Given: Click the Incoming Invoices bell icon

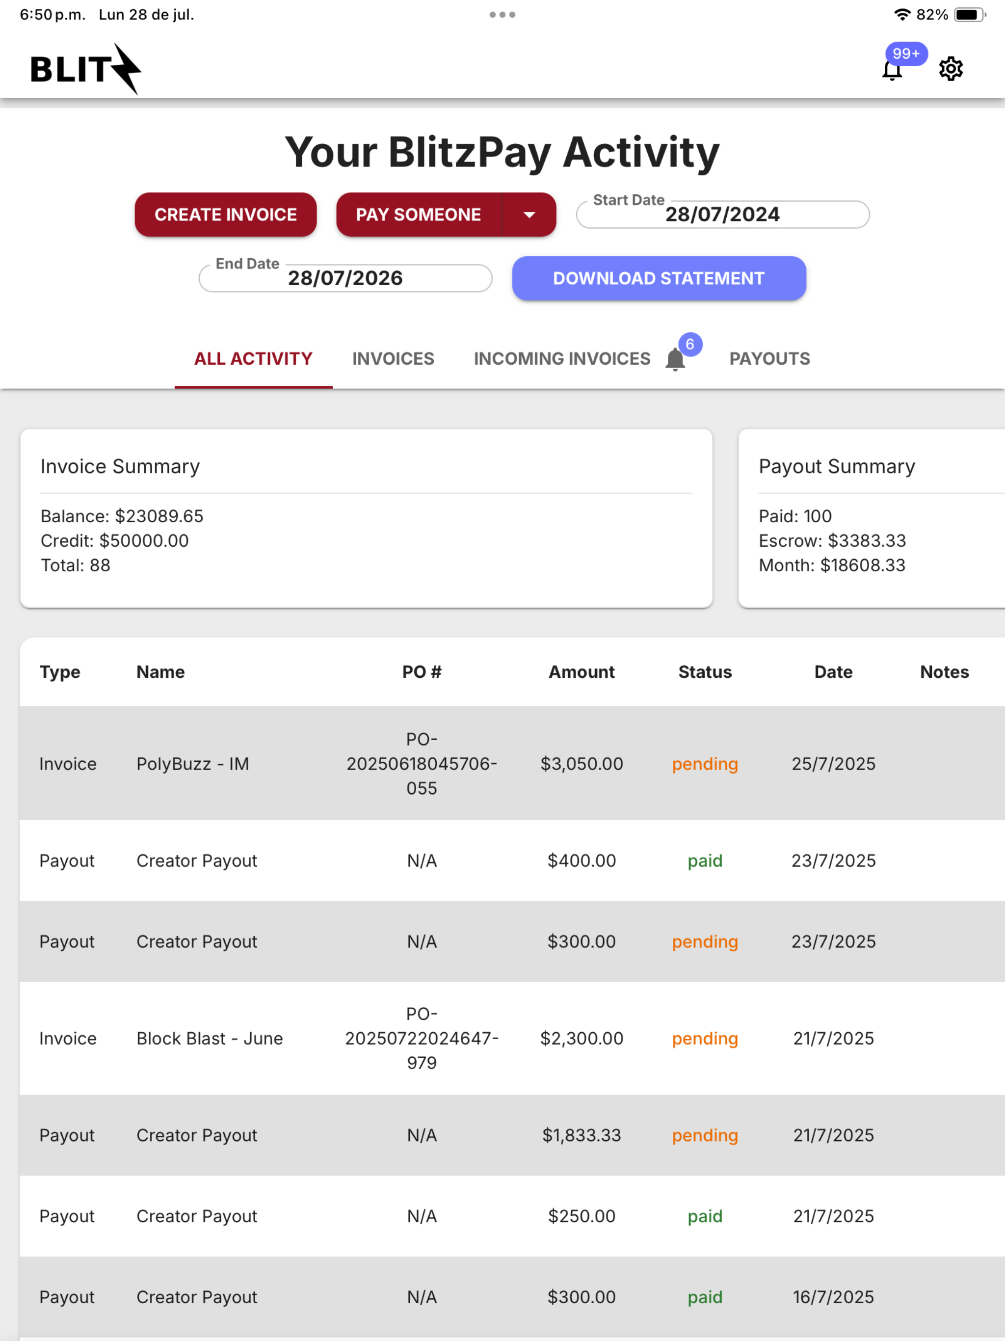Looking at the screenshot, I should point(675,359).
